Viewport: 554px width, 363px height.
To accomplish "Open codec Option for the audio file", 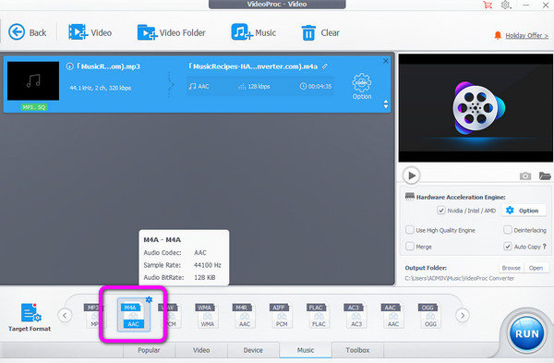I will point(362,86).
